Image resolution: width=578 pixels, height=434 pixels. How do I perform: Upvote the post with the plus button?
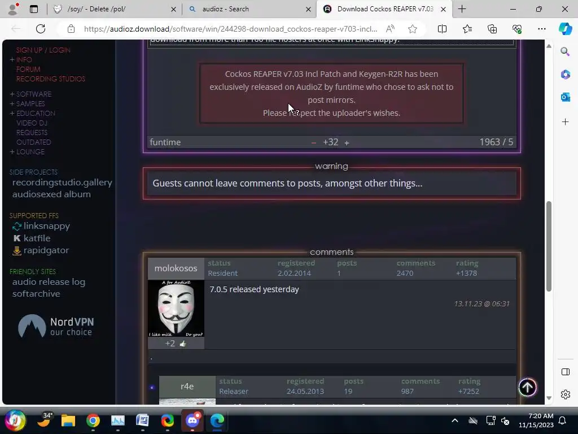pyautogui.click(x=347, y=143)
